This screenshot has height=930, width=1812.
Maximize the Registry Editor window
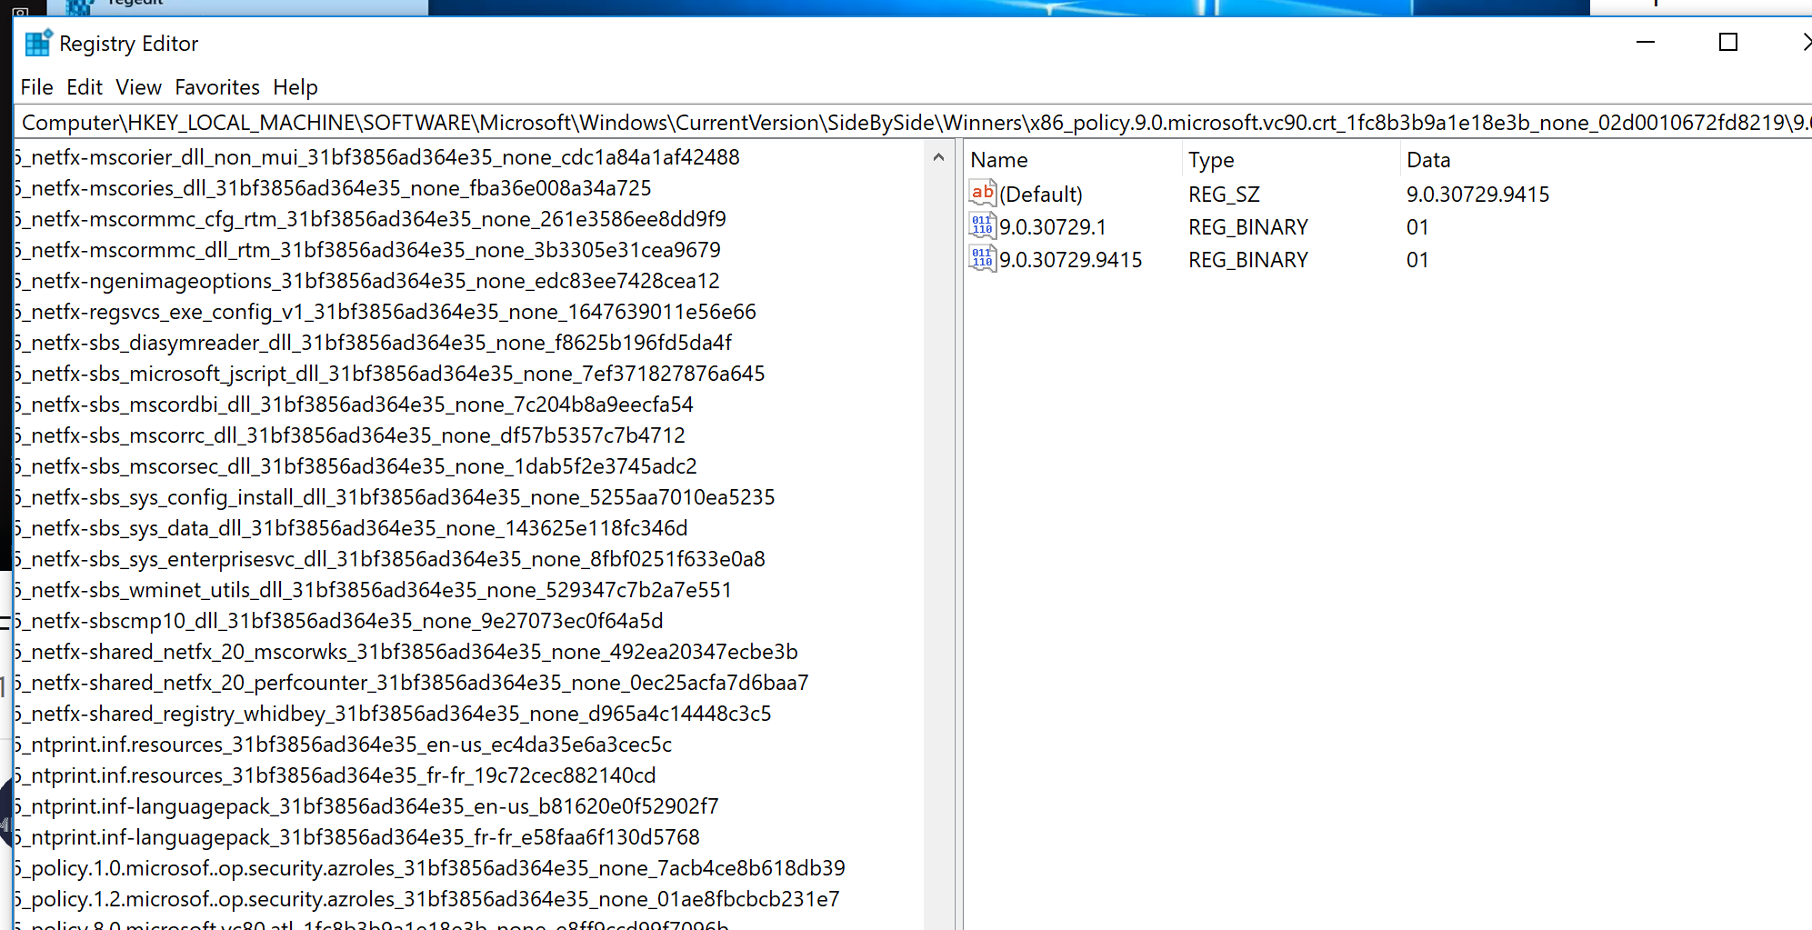point(1728,43)
